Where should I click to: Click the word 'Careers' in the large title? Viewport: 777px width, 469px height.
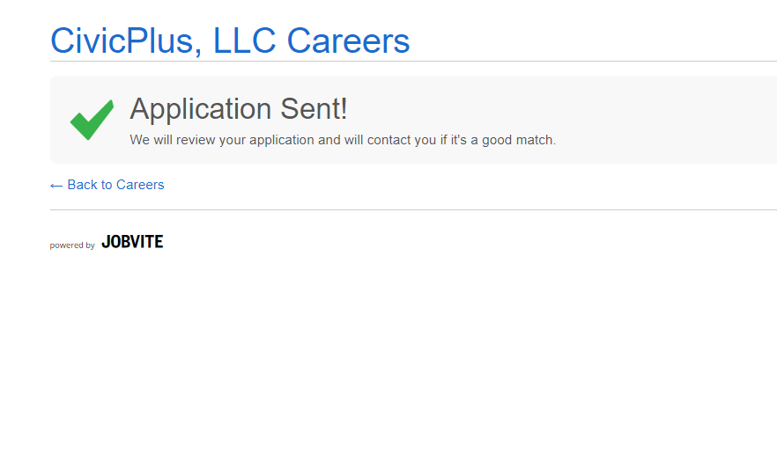(349, 40)
